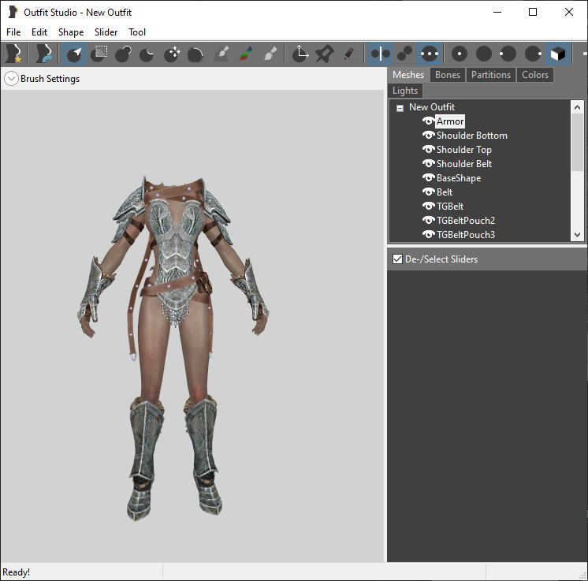Screen dimensions: 588x581
Task: Click the mesh list scrollbar thumb
Action: [577, 143]
